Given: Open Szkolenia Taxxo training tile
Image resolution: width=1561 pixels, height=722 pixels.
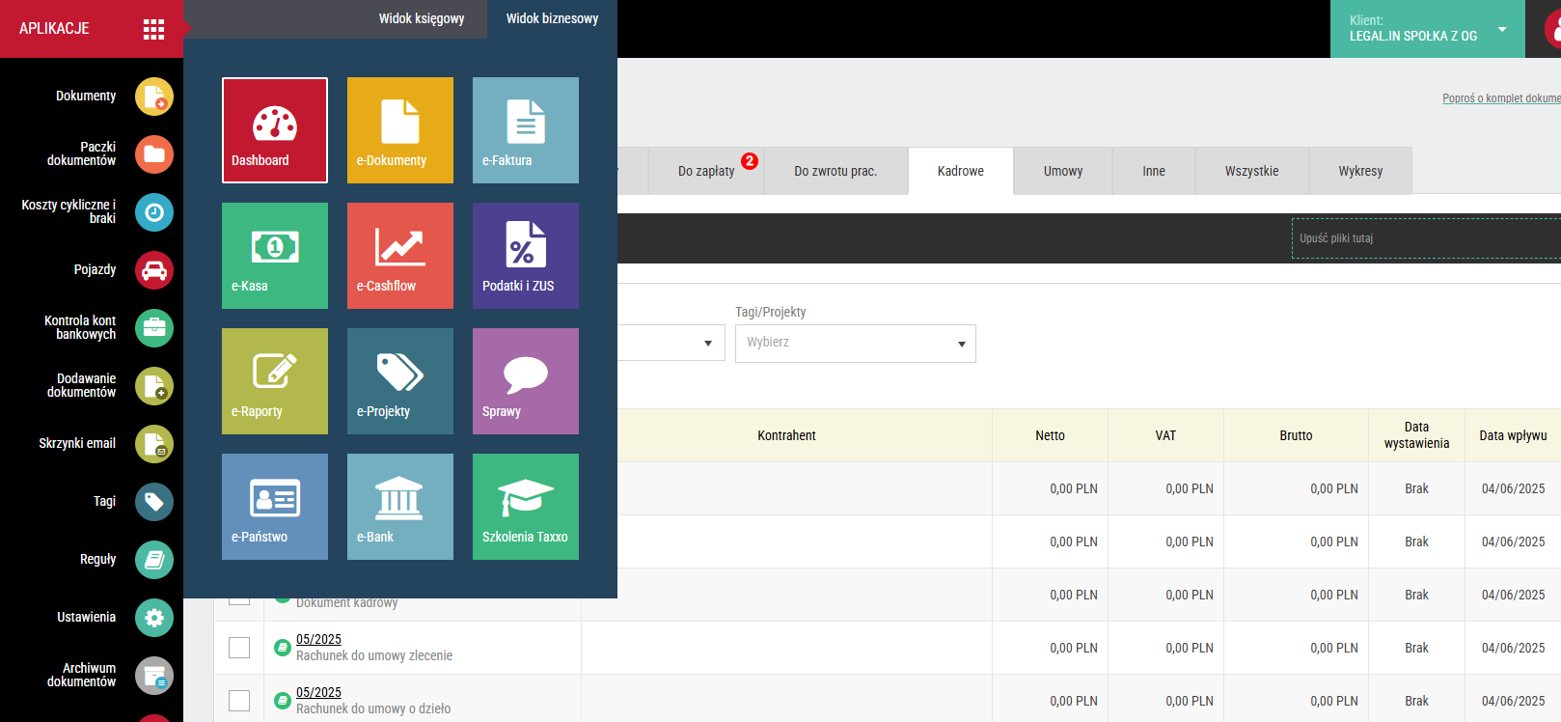Looking at the screenshot, I should coord(526,507).
